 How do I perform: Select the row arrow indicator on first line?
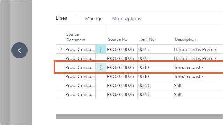point(60,49)
